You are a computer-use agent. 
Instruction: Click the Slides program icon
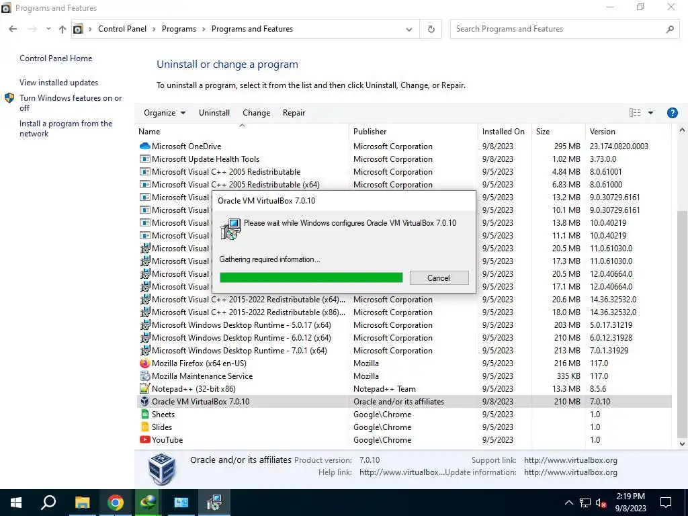click(144, 427)
